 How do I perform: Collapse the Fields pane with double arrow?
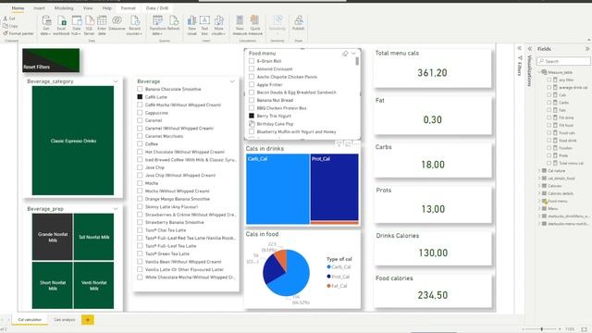point(587,49)
